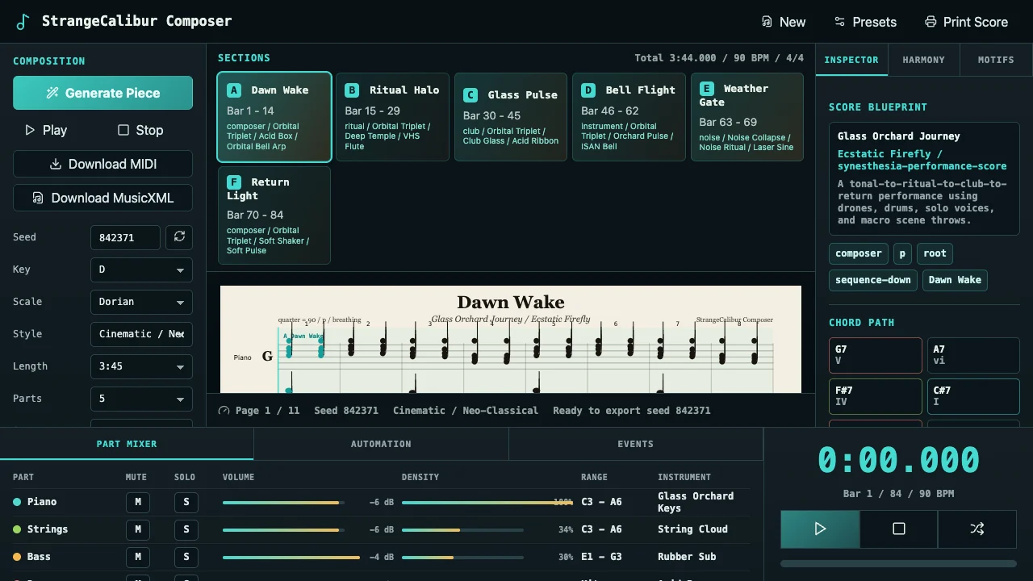Mute the Piano part

pyautogui.click(x=137, y=502)
